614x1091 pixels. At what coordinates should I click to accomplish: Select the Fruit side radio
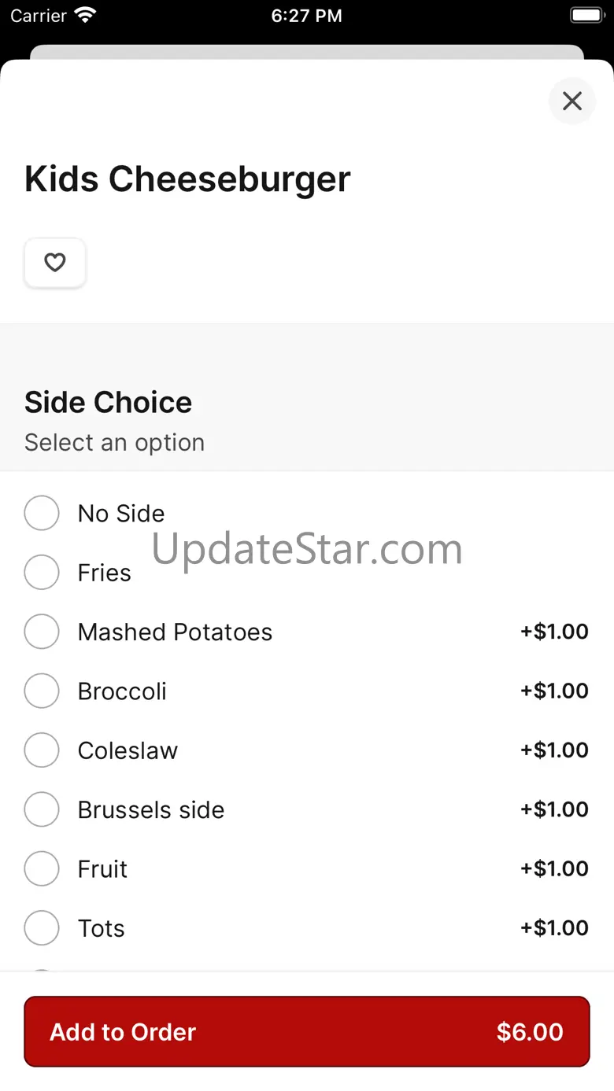(x=42, y=869)
